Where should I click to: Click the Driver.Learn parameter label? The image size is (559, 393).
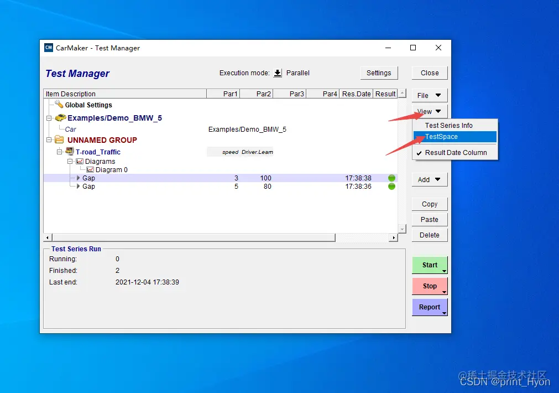click(x=257, y=152)
